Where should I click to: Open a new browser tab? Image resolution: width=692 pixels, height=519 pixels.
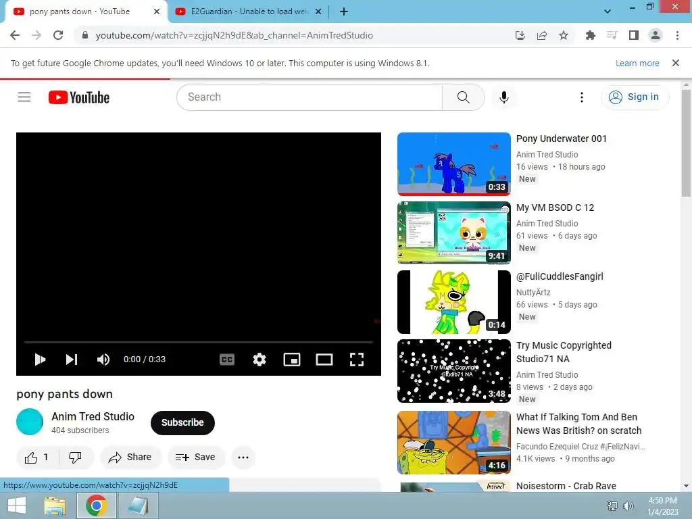[344, 11]
